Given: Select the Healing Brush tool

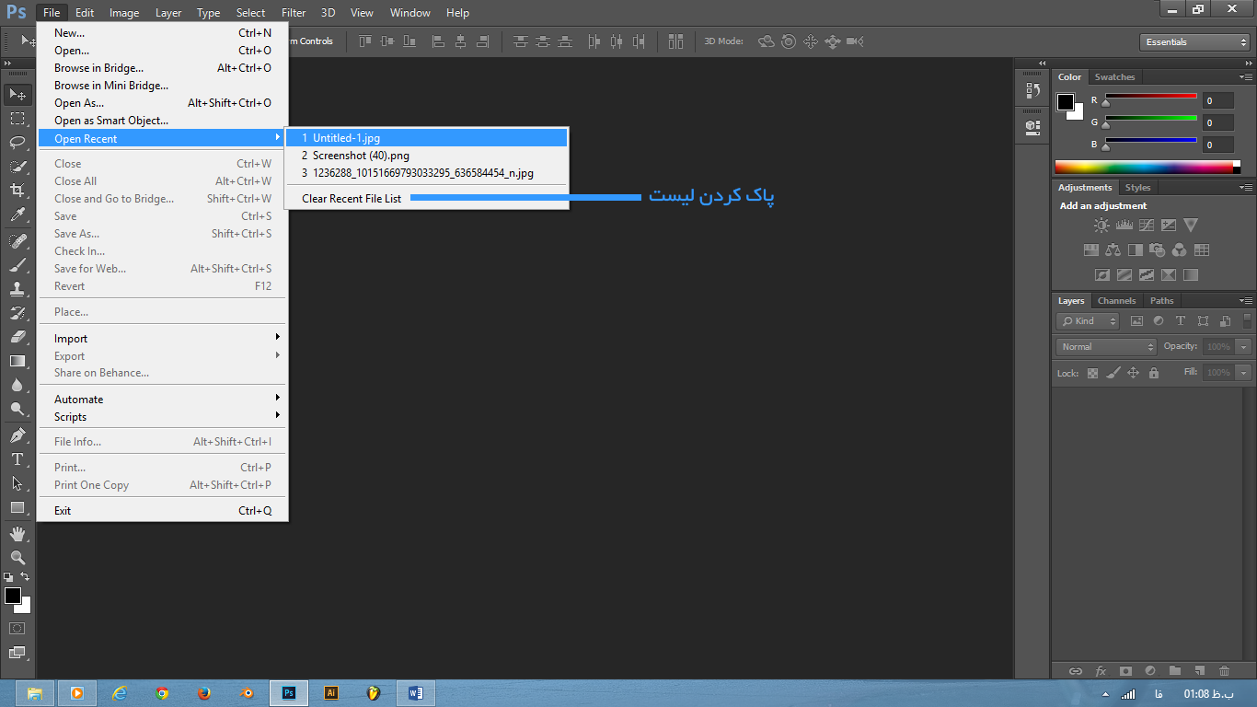Looking at the screenshot, I should pos(17,241).
